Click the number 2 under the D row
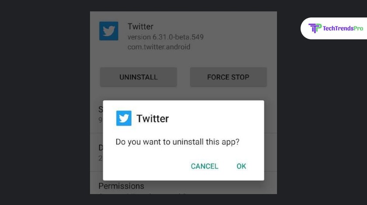Viewport: 367px width, 205px height. coord(100,158)
